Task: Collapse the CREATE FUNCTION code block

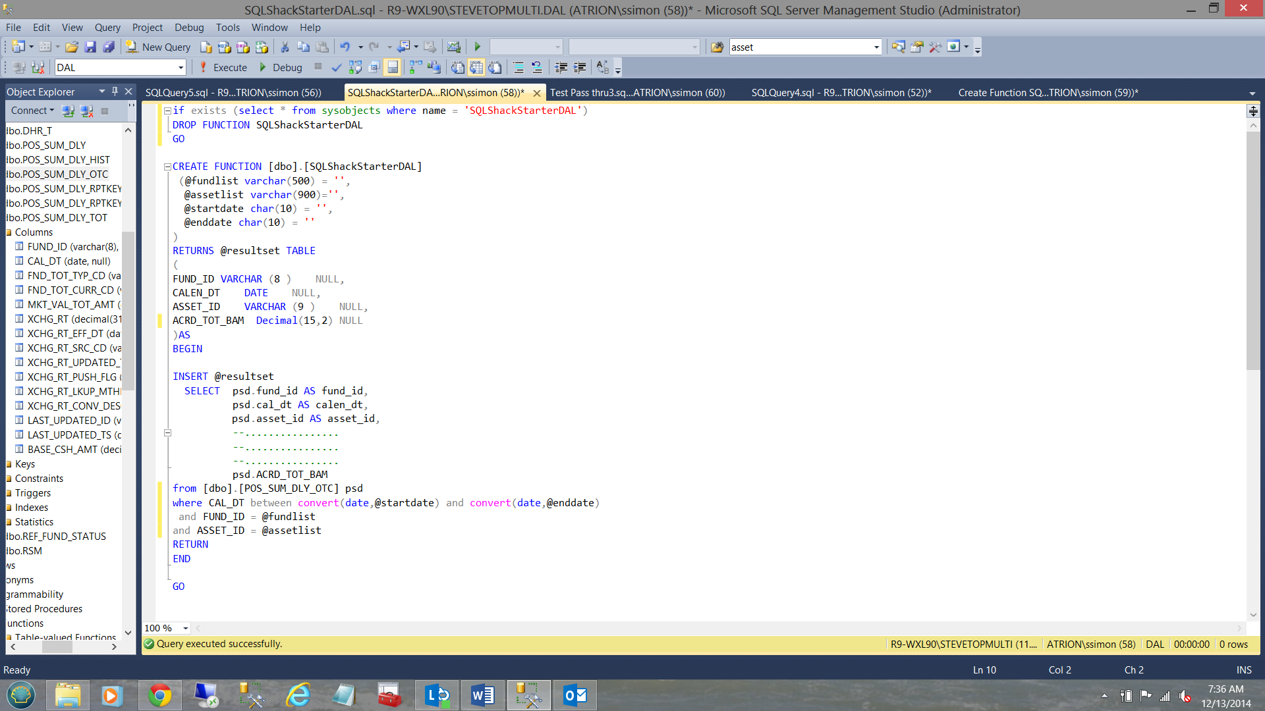Action: (x=167, y=167)
